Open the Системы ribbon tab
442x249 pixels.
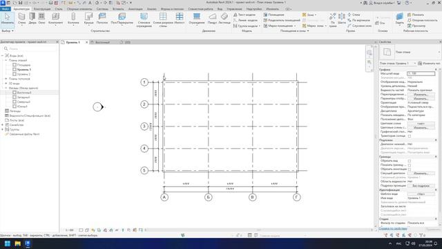pos(102,9)
